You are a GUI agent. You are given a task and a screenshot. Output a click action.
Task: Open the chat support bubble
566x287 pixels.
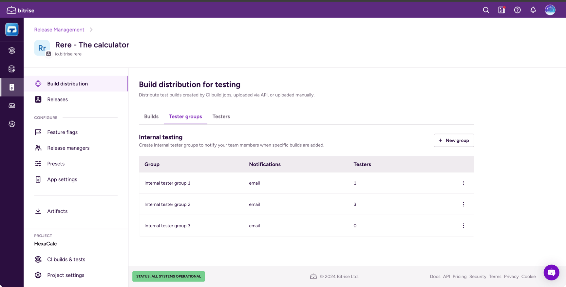click(x=551, y=272)
